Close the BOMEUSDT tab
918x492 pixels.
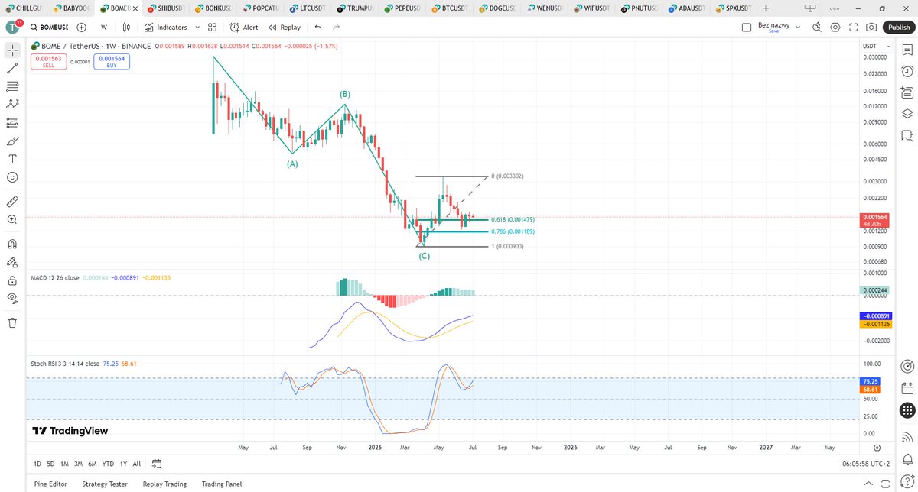pyautogui.click(x=135, y=8)
